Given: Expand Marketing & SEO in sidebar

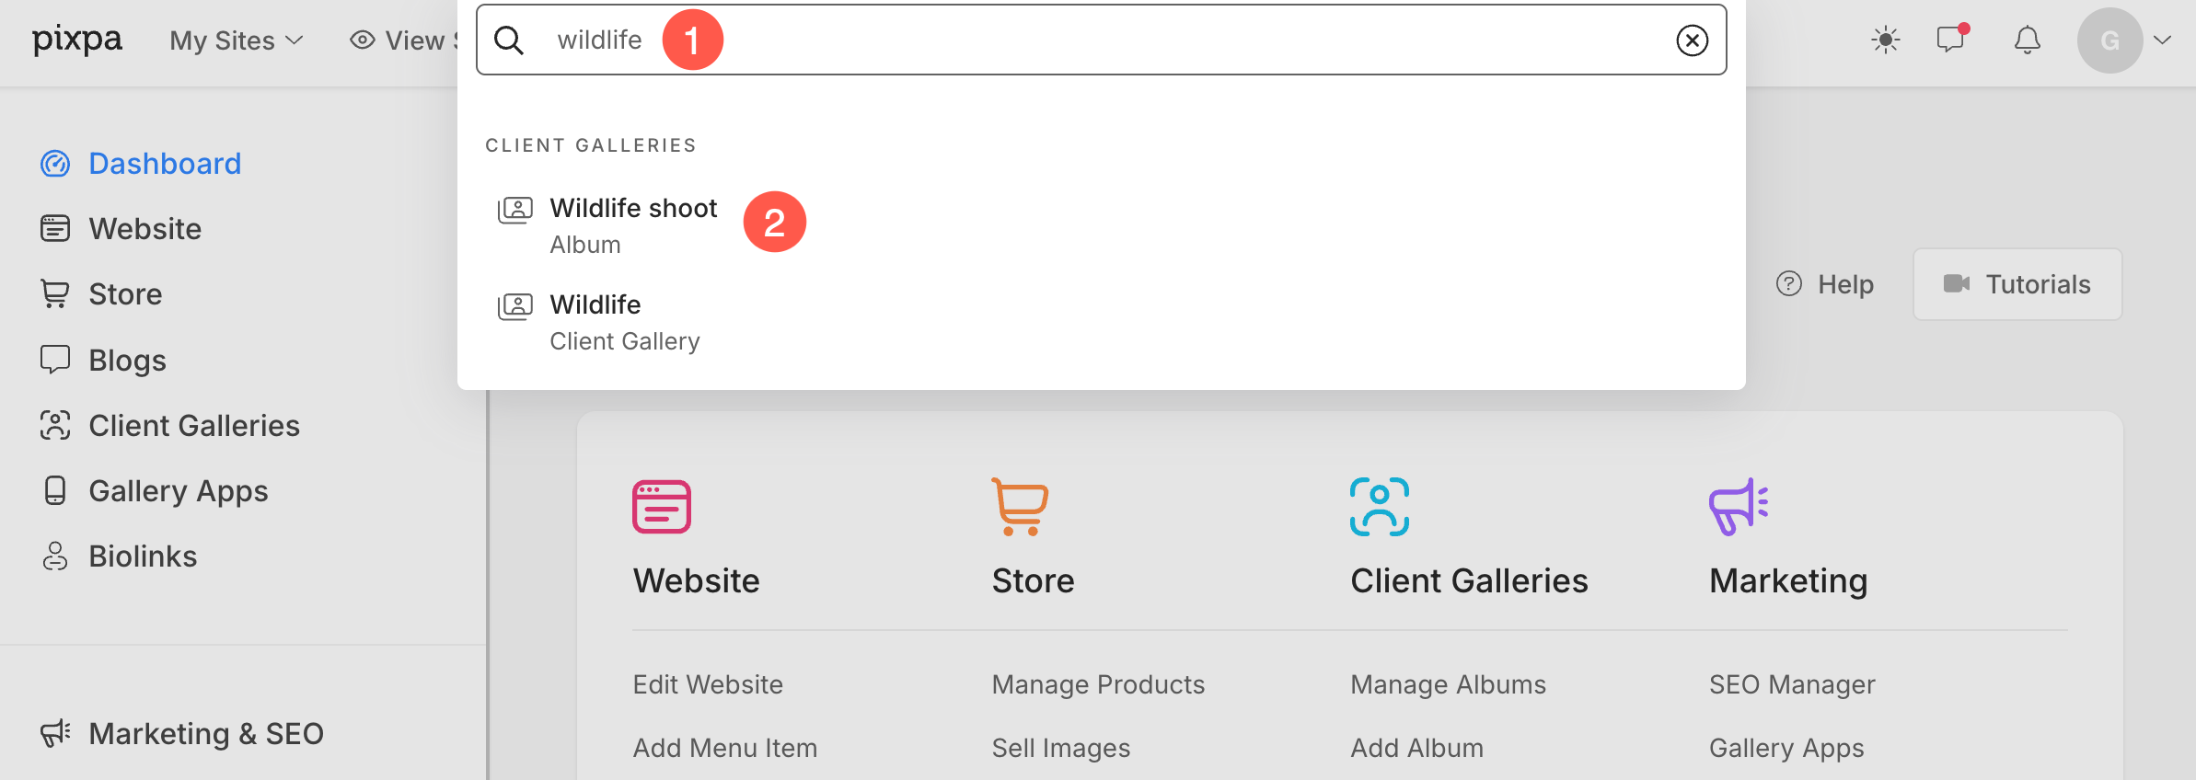Looking at the screenshot, I should [205, 734].
